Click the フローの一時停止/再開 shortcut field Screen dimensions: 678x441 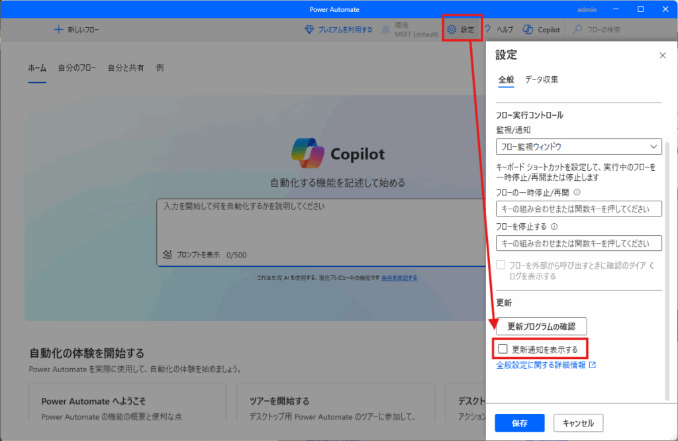579,209
